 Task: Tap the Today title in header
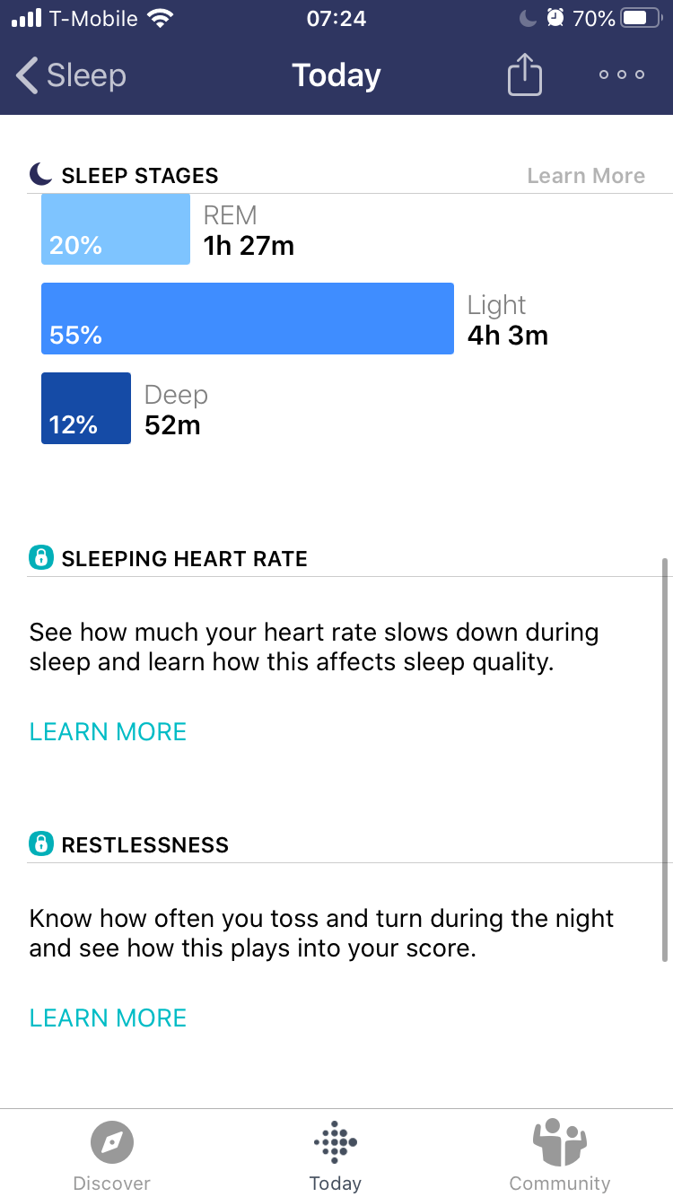tap(336, 75)
